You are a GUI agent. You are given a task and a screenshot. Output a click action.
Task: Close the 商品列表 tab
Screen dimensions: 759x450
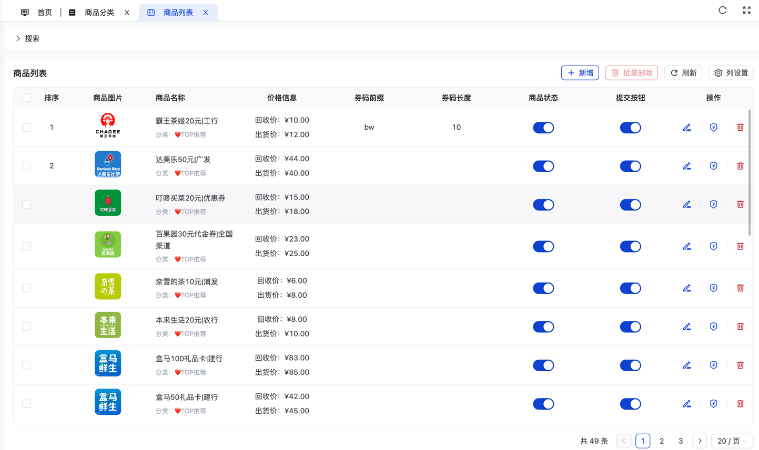pyautogui.click(x=206, y=13)
